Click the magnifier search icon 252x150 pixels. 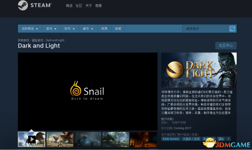[232, 29]
